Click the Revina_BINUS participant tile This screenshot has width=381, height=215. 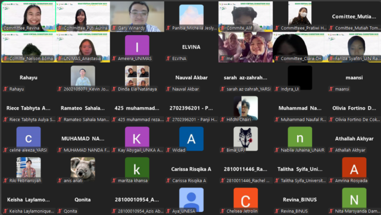pyautogui.click(x=300, y=200)
